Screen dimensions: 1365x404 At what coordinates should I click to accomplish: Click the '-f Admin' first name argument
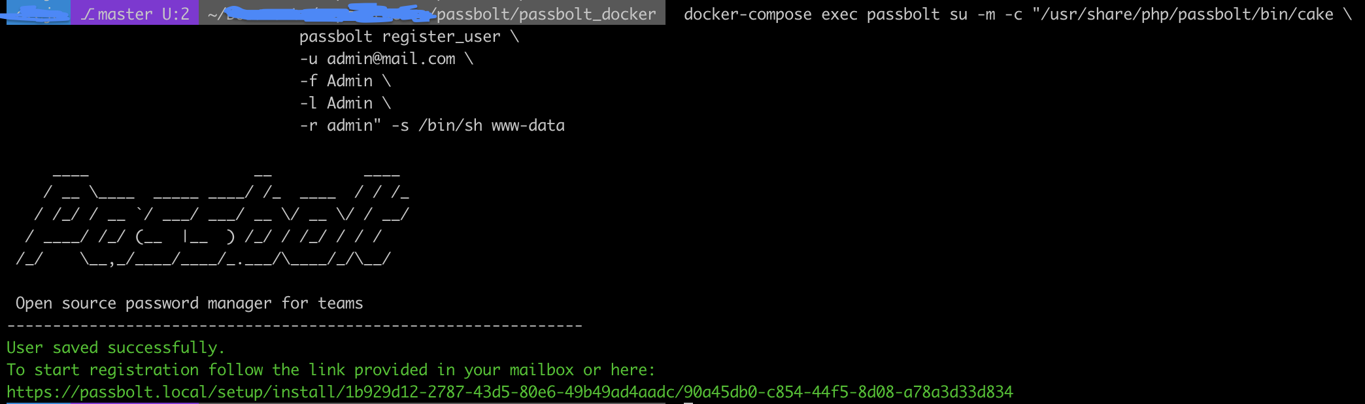point(336,81)
